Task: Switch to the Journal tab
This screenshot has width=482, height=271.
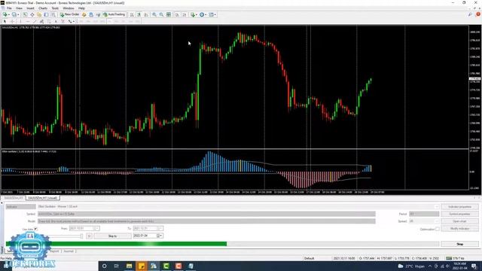Action: (x=69, y=251)
